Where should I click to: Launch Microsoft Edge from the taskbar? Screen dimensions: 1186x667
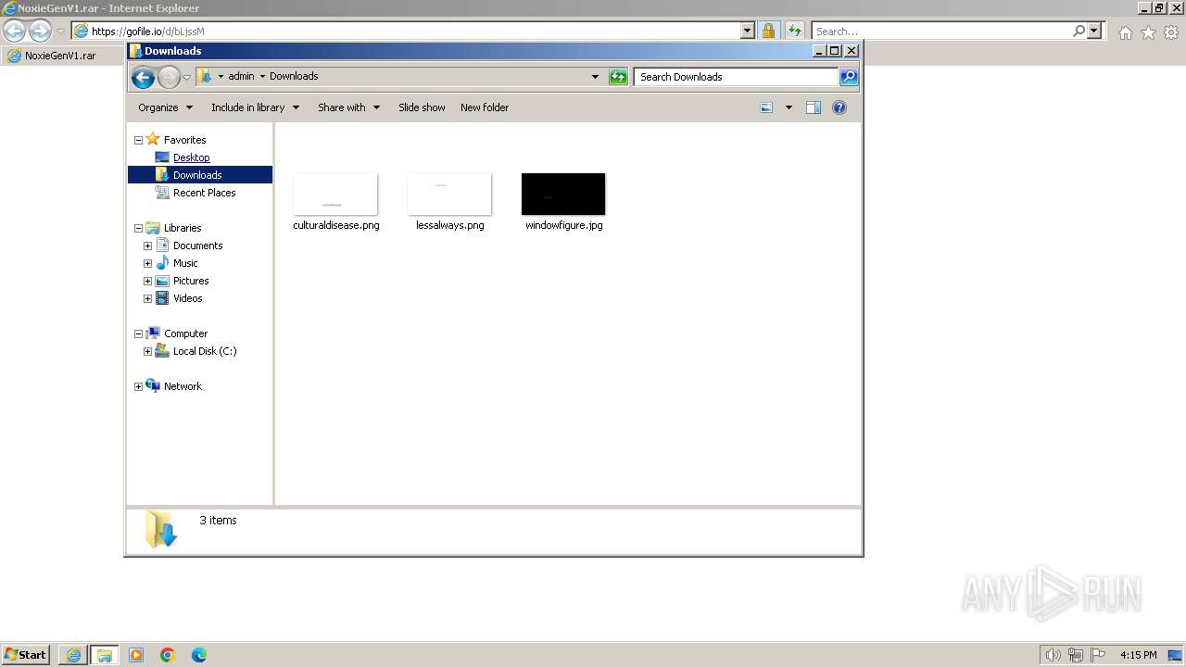pos(199,655)
